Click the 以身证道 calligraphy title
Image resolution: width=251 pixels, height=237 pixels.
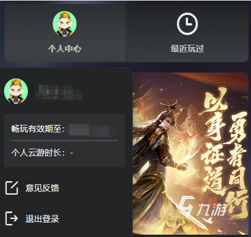214,141
